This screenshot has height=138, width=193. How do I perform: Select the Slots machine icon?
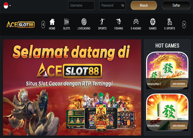[x=66, y=22]
